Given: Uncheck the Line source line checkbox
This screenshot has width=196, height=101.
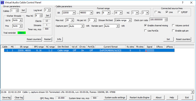Looking at the screenshot, I should tap(167, 12).
